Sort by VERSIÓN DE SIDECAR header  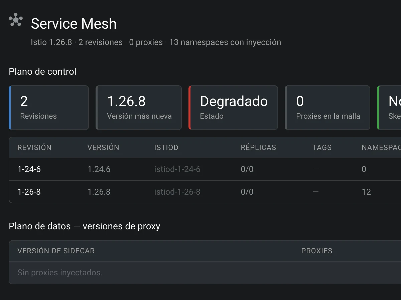pos(56,251)
